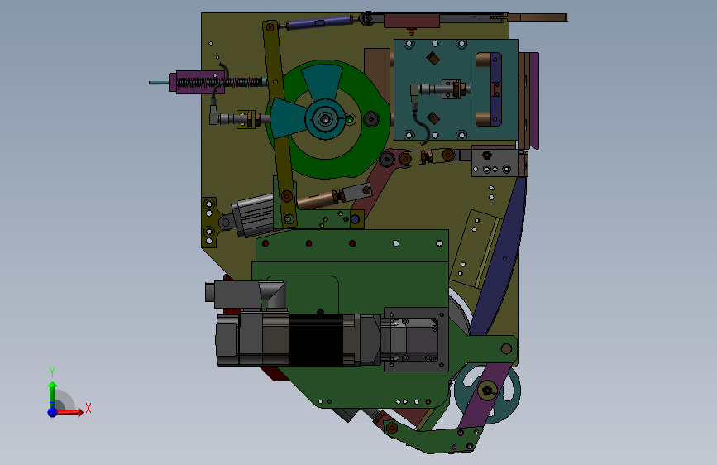Select the left teal fan-shaped blade
The width and height of the screenshot is (717, 465).
pyautogui.click(x=288, y=118)
